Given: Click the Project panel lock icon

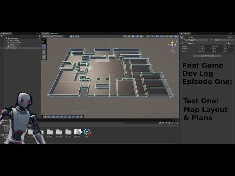Looking at the screenshot, I should click(x=176, y=120).
